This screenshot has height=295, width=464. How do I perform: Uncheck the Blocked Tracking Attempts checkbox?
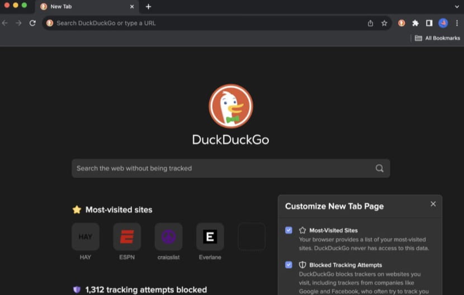click(289, 265)
